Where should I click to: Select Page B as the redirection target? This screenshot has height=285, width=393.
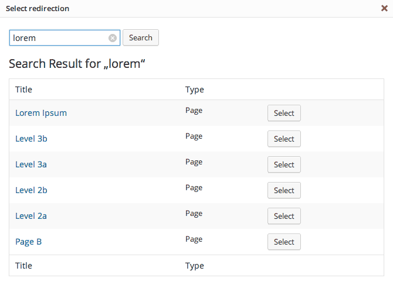click(x=284, y=242)
